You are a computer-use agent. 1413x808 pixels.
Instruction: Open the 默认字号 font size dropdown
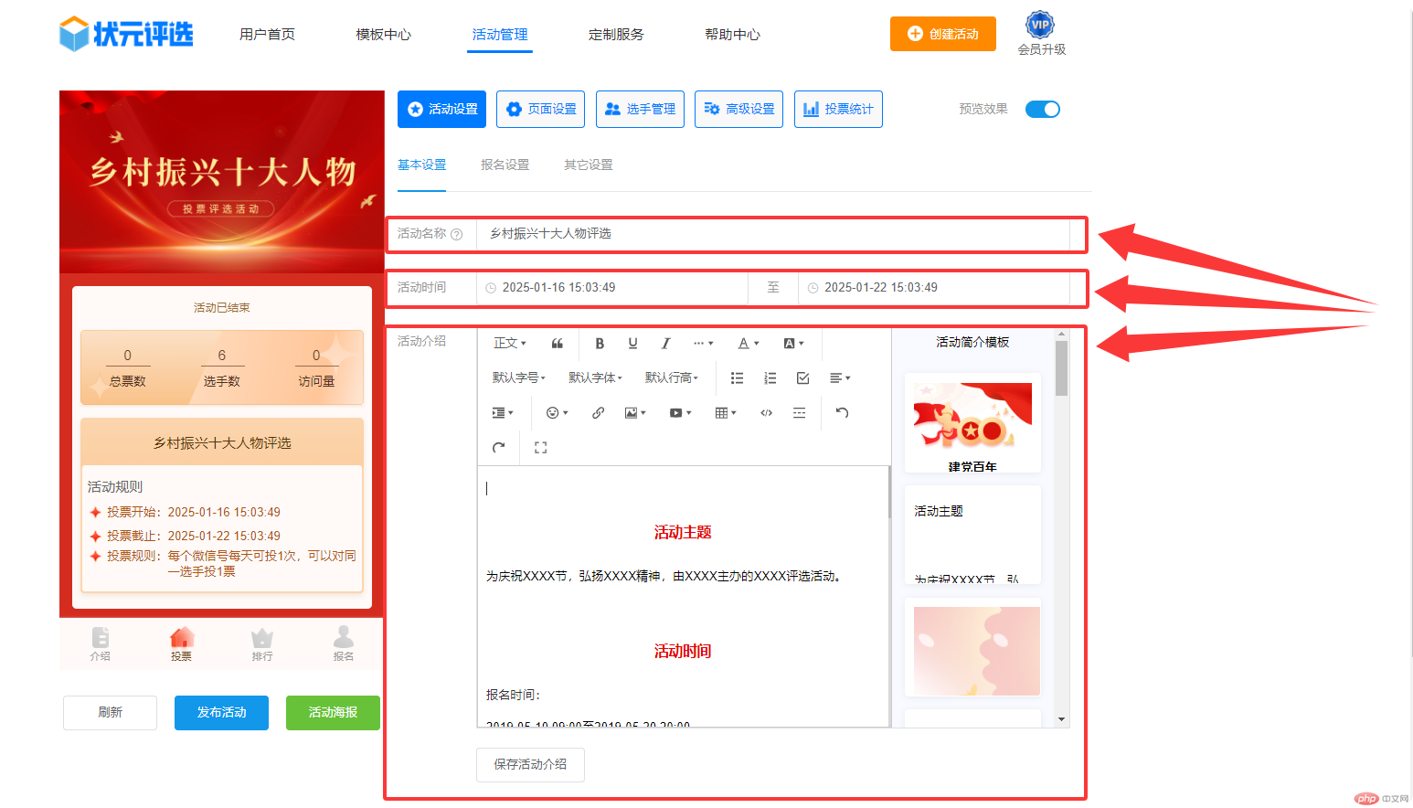[519, 378]
